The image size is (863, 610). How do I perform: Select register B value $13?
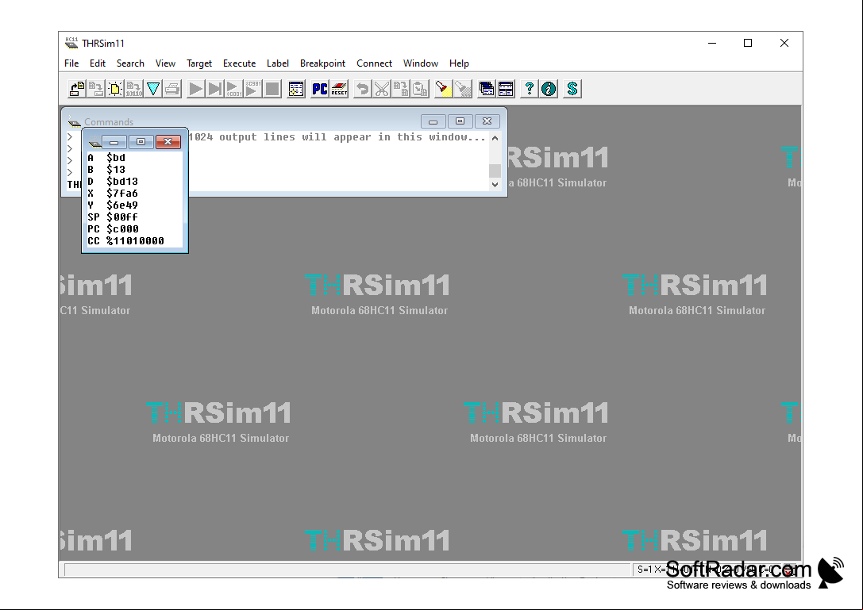coord(116,170)
